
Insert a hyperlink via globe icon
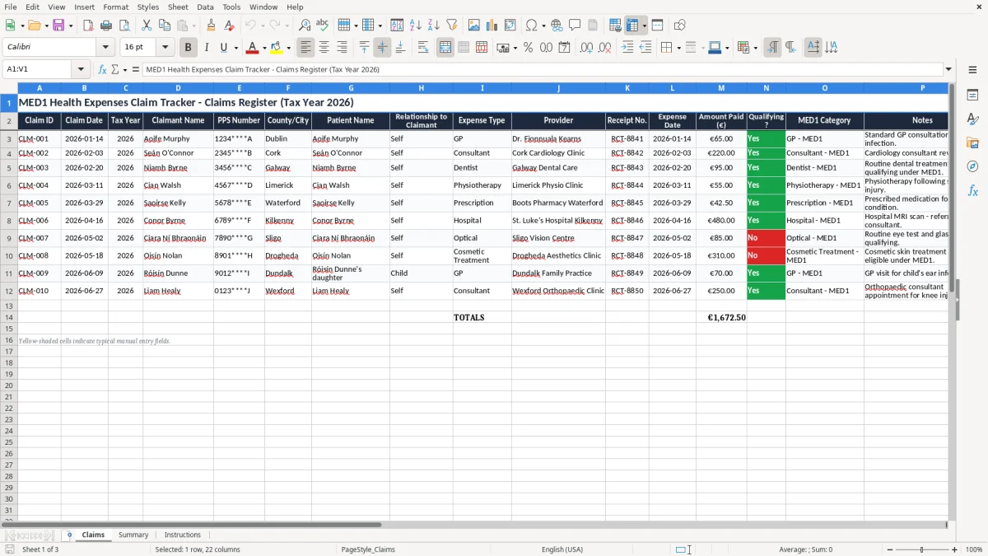click(x=557, y=26)
